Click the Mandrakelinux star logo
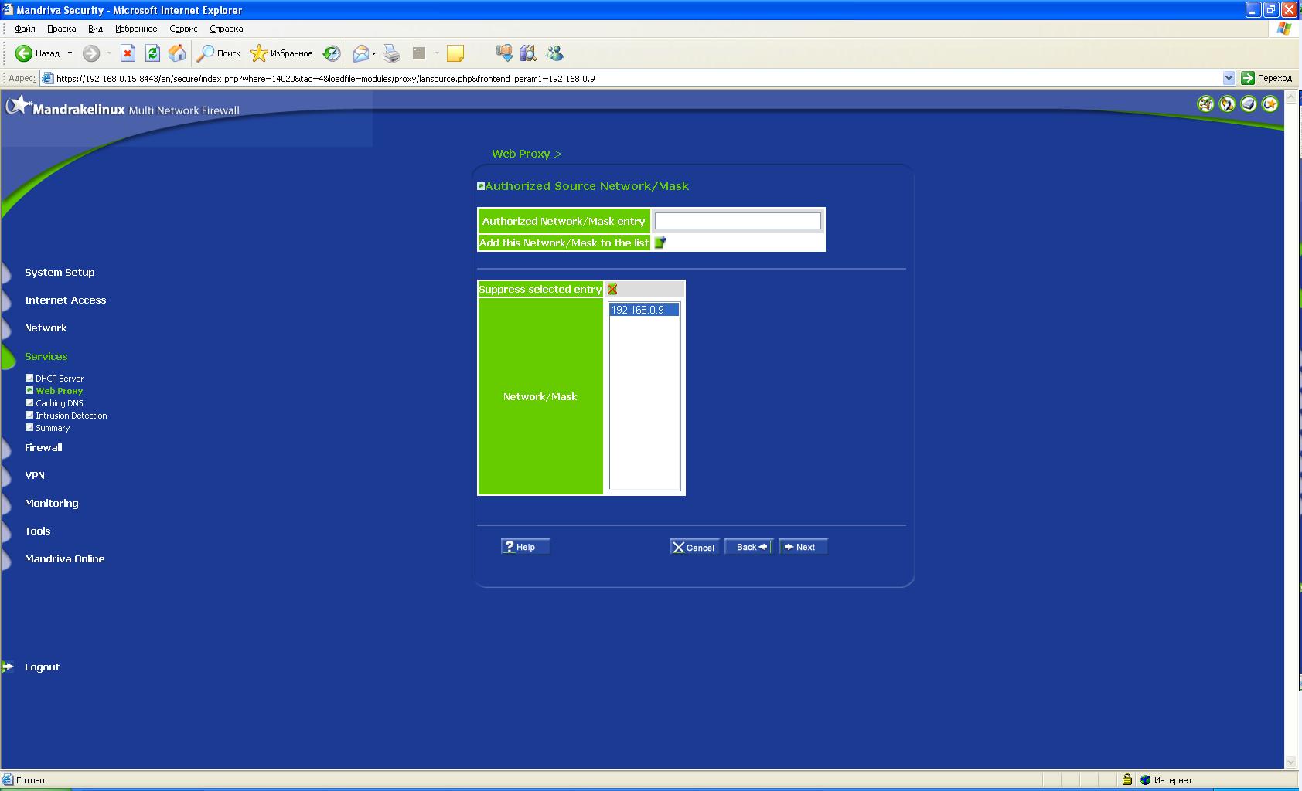 [x=19, y=105]
